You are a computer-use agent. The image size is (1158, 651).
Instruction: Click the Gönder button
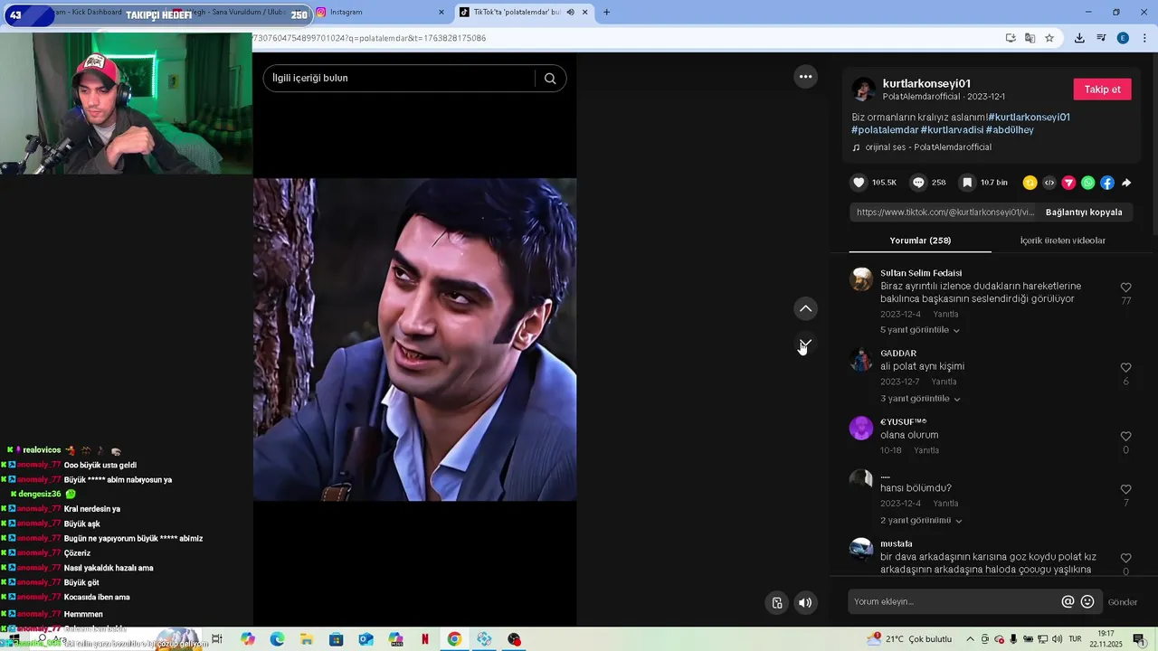(1123, 602)
